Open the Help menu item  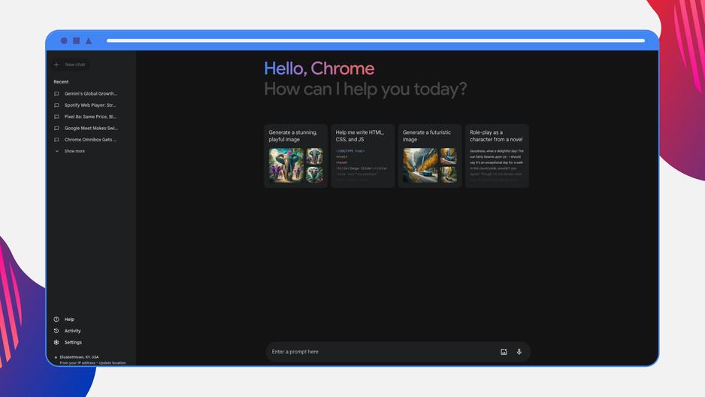coord(65,320)
